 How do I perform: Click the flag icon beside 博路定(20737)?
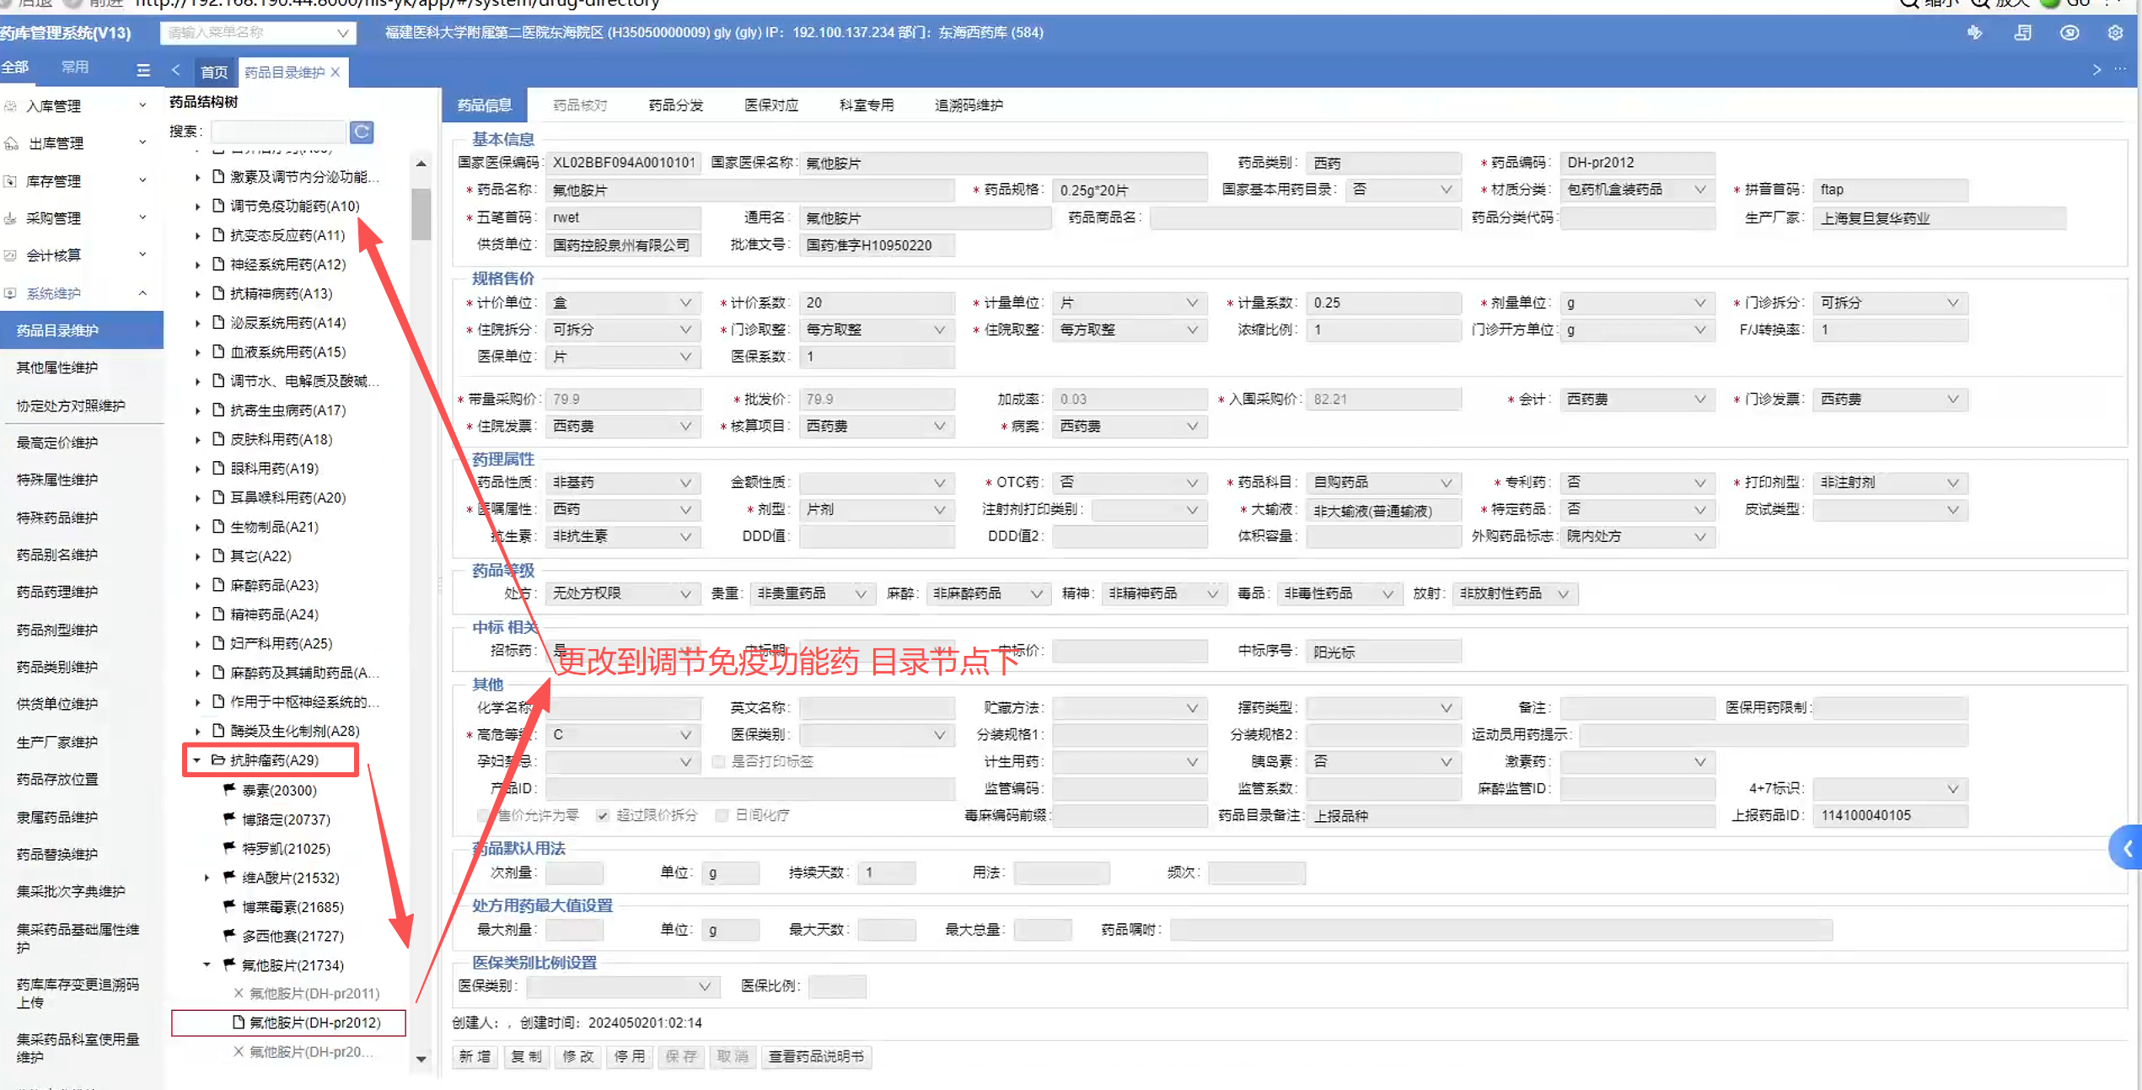(229, 819)
